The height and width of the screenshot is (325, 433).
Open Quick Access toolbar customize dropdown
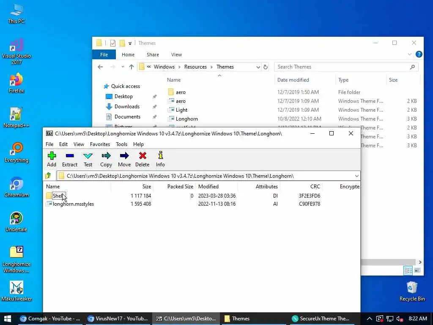[x=130, y=44]
